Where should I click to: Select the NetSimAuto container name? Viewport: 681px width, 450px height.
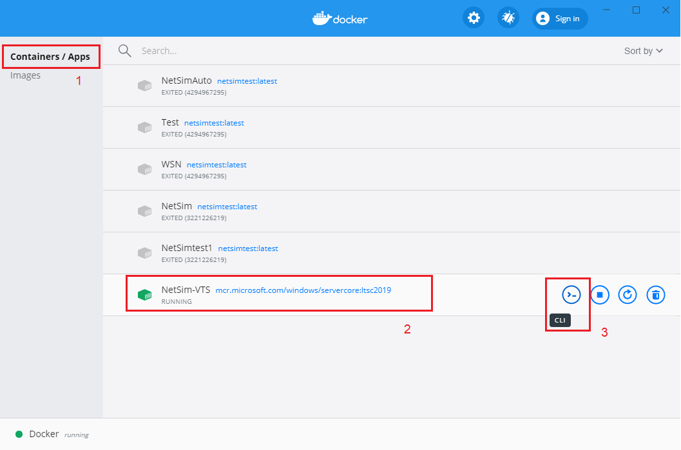click(186, 80)
